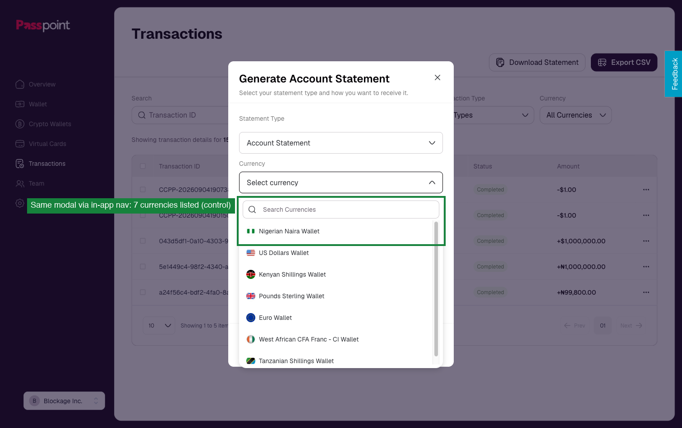Check the a24f56c4 transaction row checkbox
The image size is (682, 428).
(143, 292)
